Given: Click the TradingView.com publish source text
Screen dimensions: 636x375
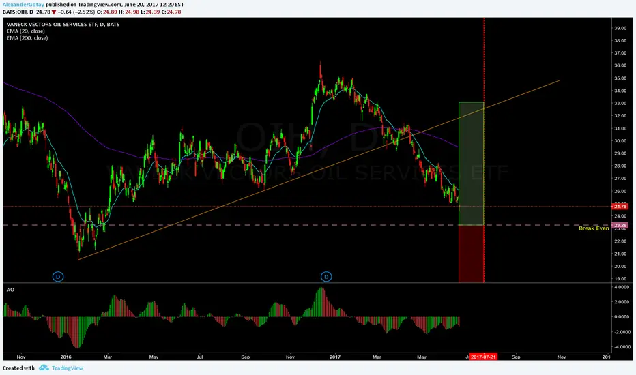Looking at the screenshot, I should [100, 5].
